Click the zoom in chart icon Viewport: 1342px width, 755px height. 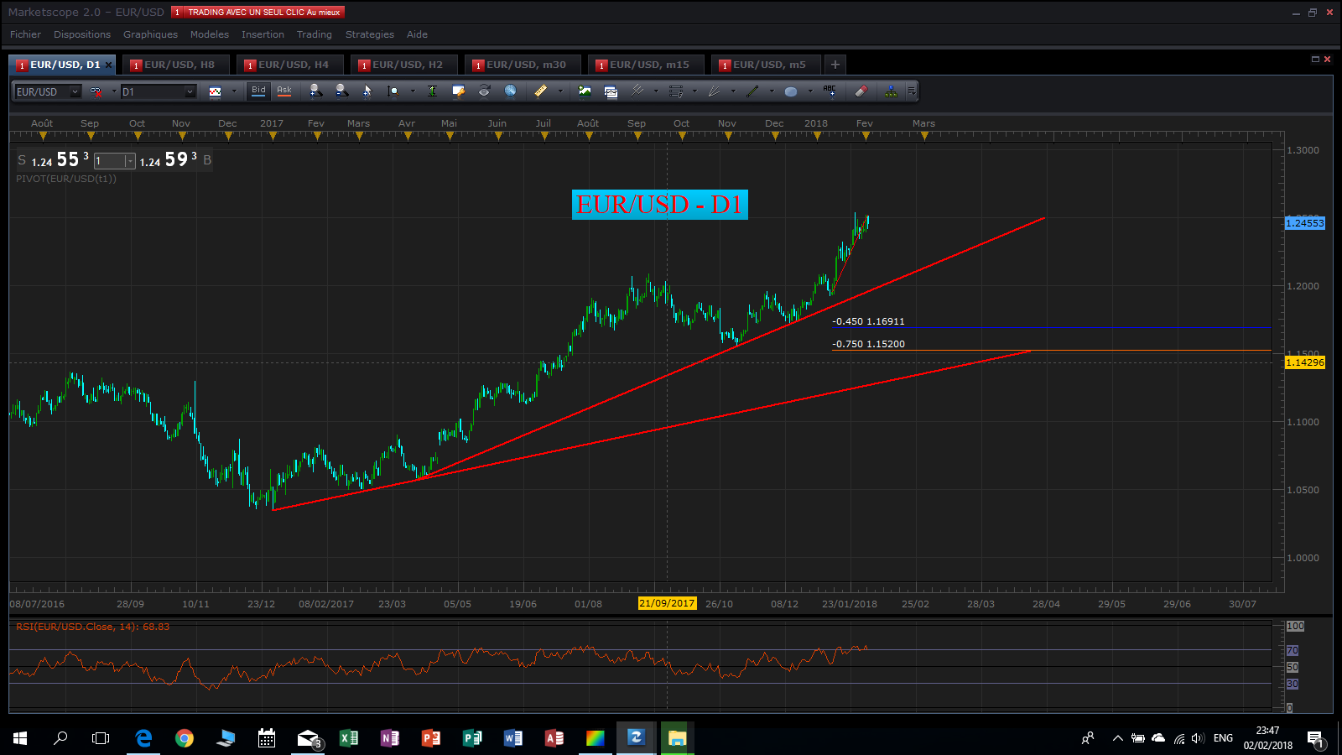315,91
